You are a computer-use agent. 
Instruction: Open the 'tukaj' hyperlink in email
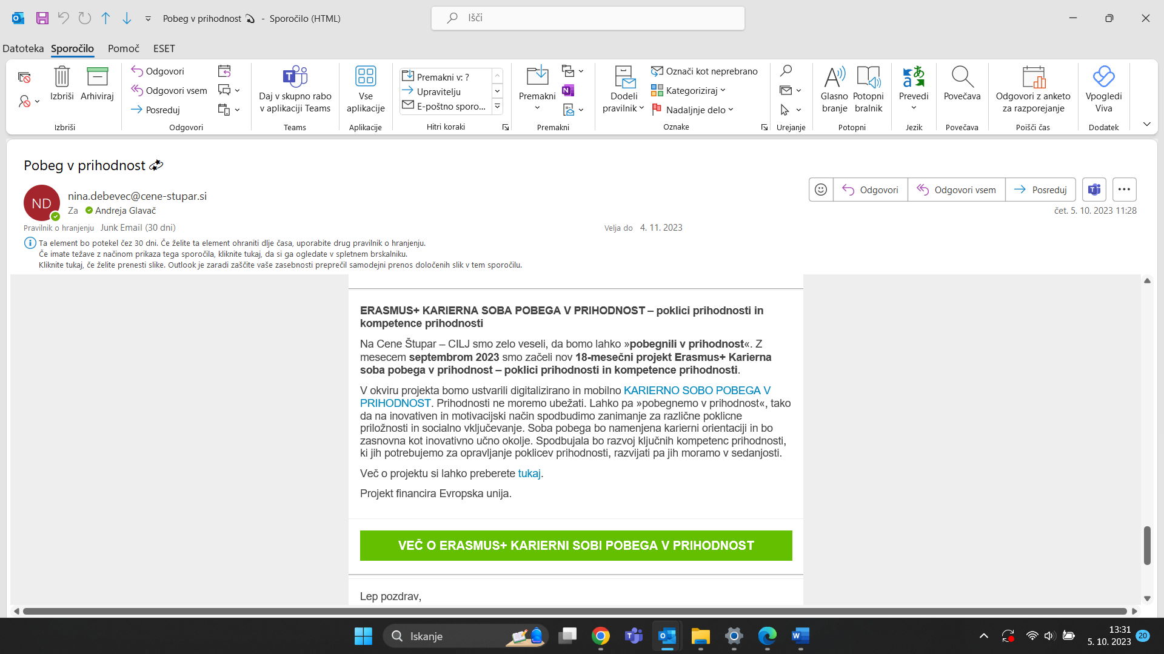coord(529,474)
